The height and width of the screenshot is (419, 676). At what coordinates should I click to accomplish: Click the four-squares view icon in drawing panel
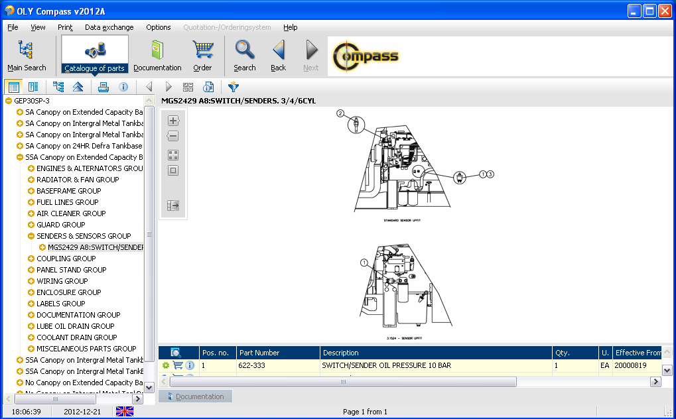(173, 155)
